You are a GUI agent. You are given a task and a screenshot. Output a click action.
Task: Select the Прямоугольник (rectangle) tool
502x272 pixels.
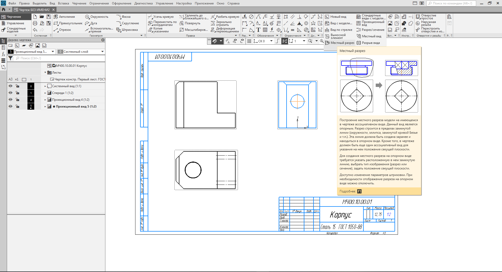[68, 23]
